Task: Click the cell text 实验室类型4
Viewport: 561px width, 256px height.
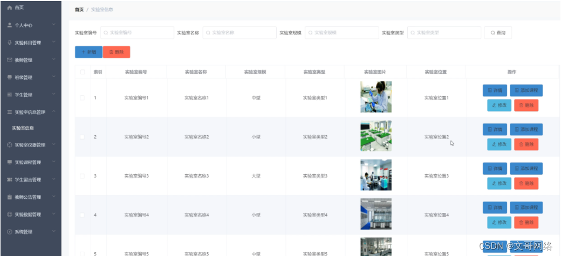Action: (x=315, y=215)
